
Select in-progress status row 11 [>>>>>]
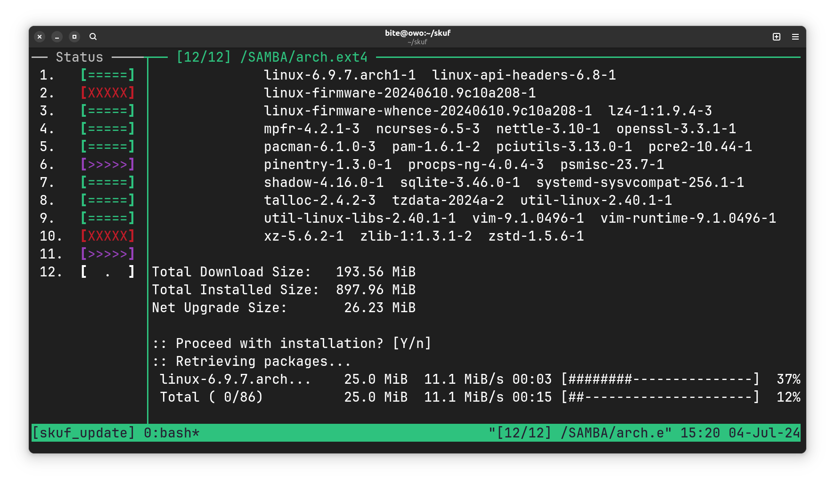coord(107,254)
